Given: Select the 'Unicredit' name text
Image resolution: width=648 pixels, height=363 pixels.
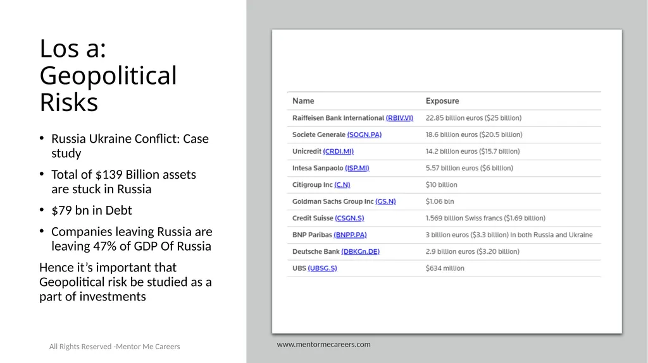Looking at the screenshot, I should pyautogui.click(x=307, y=152).
